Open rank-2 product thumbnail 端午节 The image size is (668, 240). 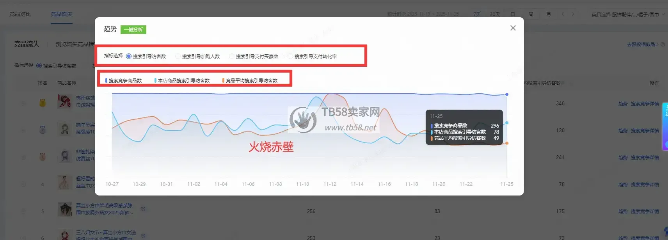coord(64,128)
